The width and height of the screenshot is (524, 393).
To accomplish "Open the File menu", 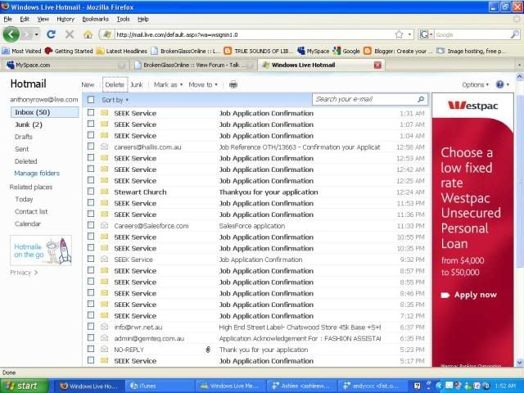I will (7, 19).
